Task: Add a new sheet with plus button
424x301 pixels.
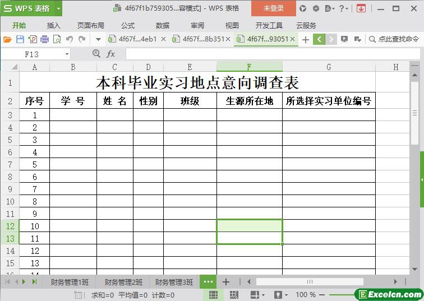Action: coord(226,282)
